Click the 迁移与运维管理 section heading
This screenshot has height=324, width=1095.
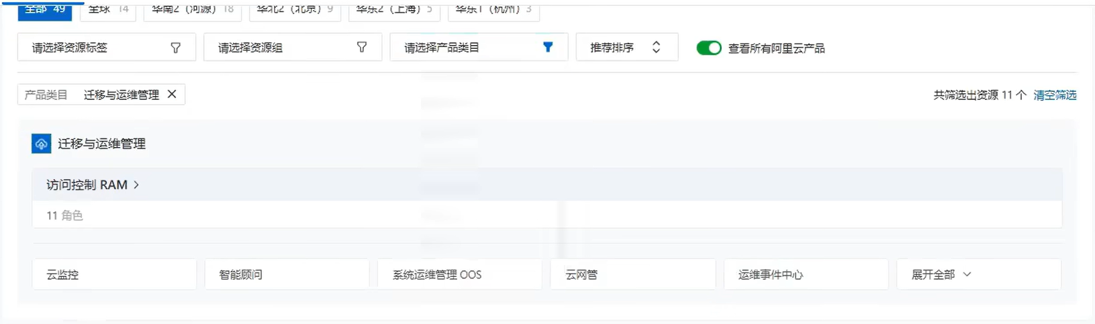pos(101,144)
